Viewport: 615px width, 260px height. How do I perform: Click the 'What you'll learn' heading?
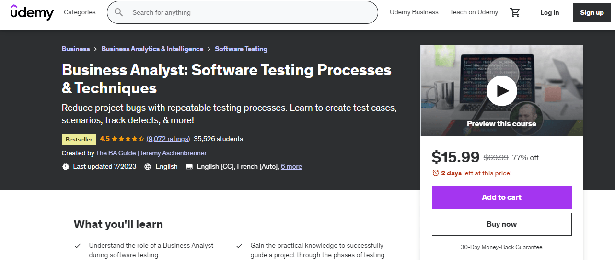pos(118,224)
